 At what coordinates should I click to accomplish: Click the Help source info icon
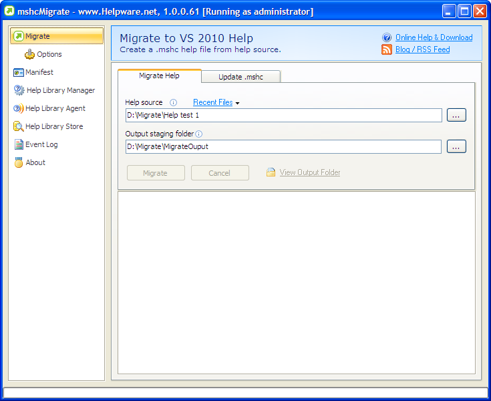pos(173,102)
